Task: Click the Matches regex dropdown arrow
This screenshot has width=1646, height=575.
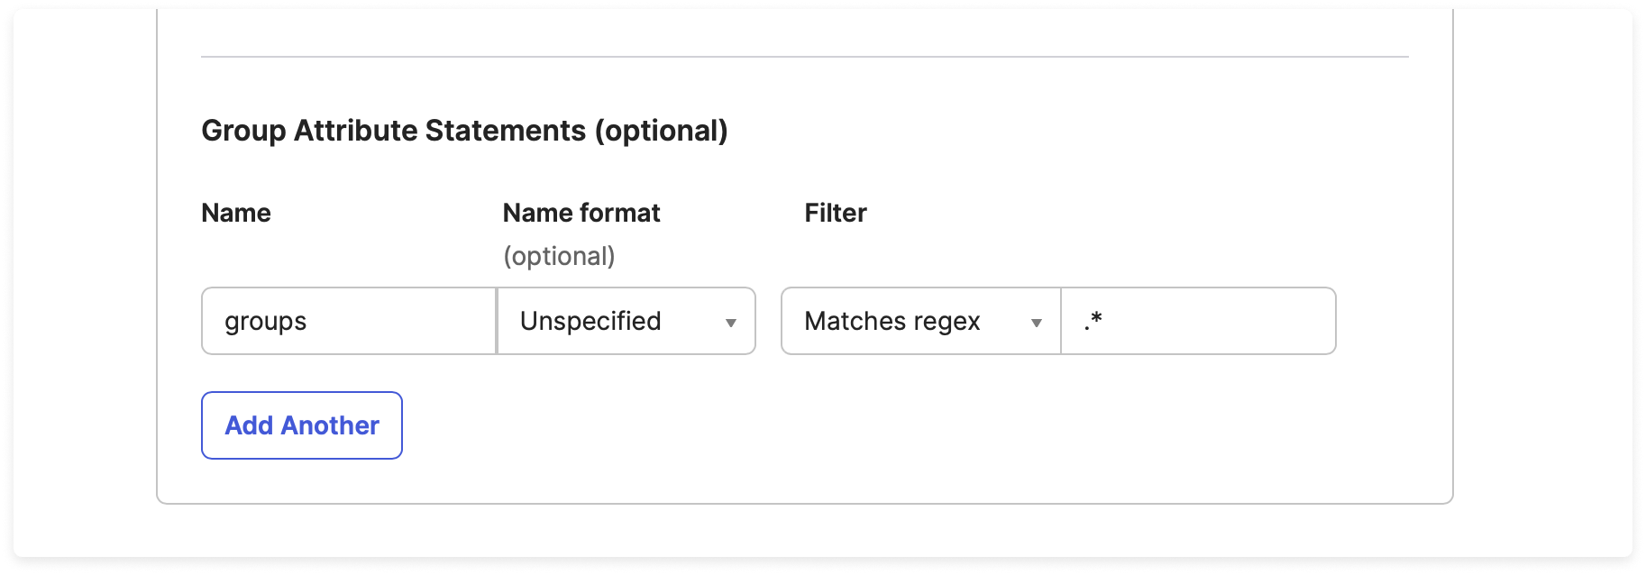Action: click(x=1038, y=321)
